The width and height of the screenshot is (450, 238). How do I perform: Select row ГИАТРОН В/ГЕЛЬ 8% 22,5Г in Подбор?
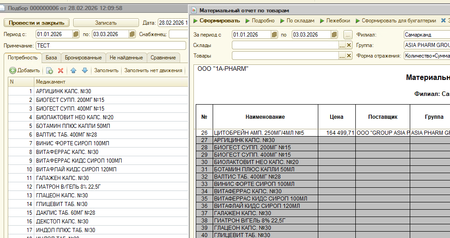tap(98, 187)
